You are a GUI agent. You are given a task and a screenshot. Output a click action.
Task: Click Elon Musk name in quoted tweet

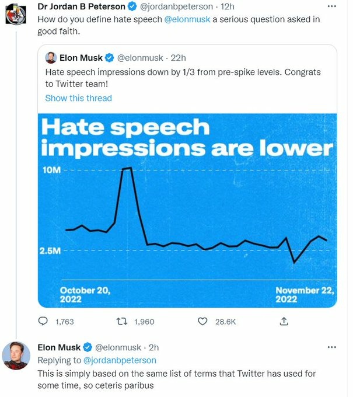click(81, 58)
